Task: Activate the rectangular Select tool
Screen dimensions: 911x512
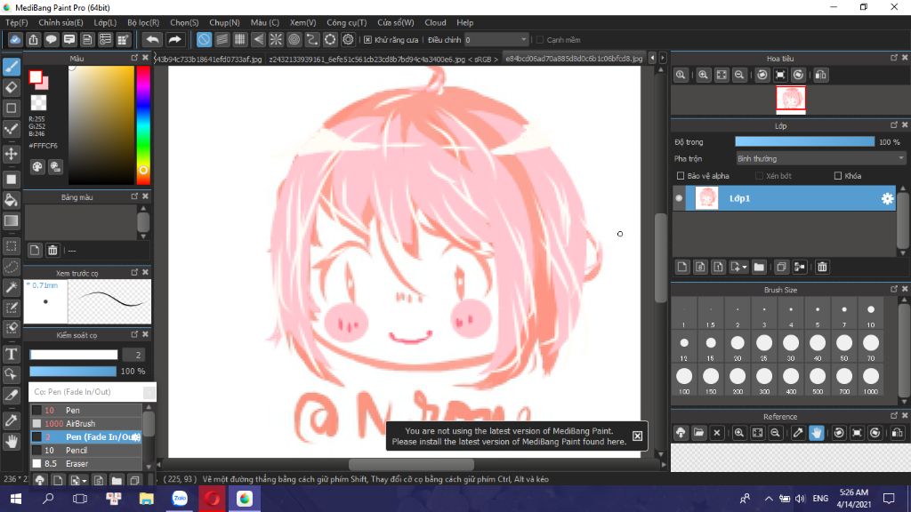Action: [x=11, y=246]
